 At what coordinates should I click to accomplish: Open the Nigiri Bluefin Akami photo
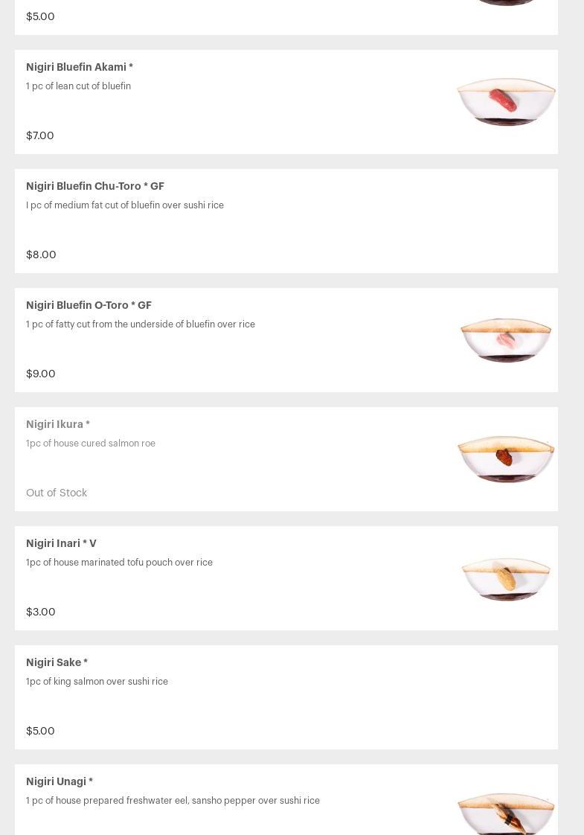[506, 102]
